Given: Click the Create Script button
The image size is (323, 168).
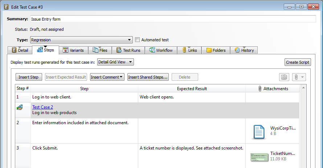Looking at the screenshot, I should point(297,62).
